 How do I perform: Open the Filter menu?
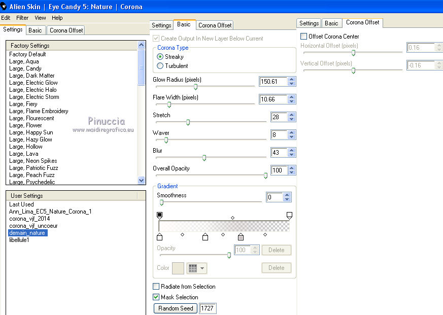coord(22,18)
